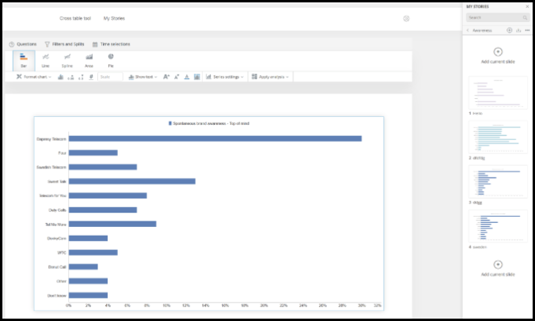535x321 pixels.
Task: Expand the Show text dropdown
Action: coord(142,77)
